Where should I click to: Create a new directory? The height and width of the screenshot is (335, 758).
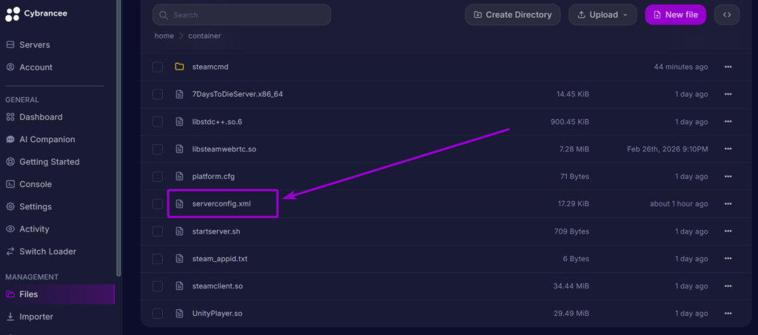pyautogui.click(x=513, y=15)
